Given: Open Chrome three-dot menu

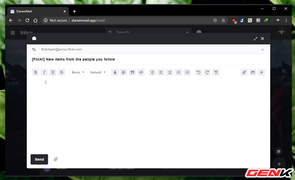Looking at the screenshot, I should pos(286,20).
